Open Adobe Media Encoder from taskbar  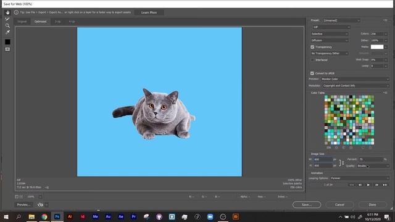click(95, 216)
